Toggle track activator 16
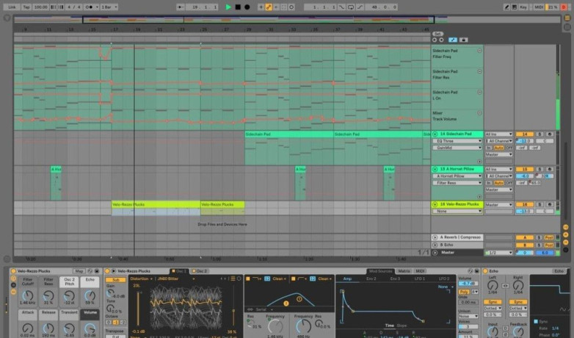This screenshot has width=574, height=338. 525,204
